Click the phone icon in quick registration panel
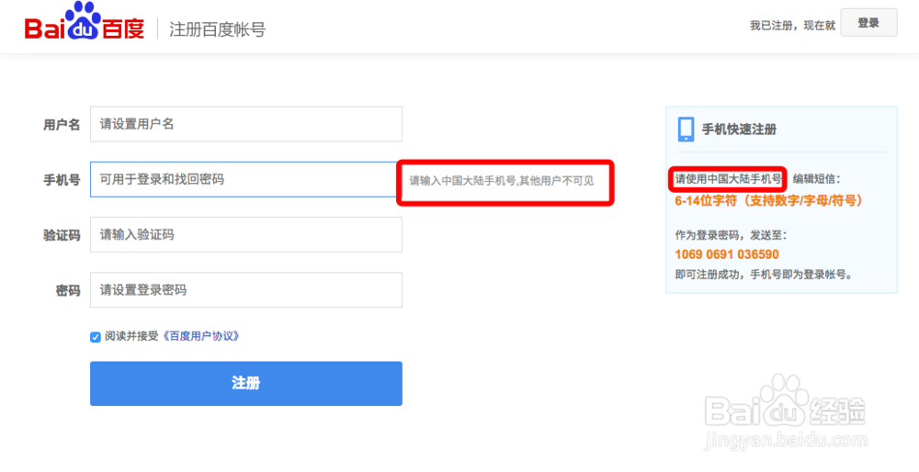This screenshot has width=919, height=472. click(686, 129)
